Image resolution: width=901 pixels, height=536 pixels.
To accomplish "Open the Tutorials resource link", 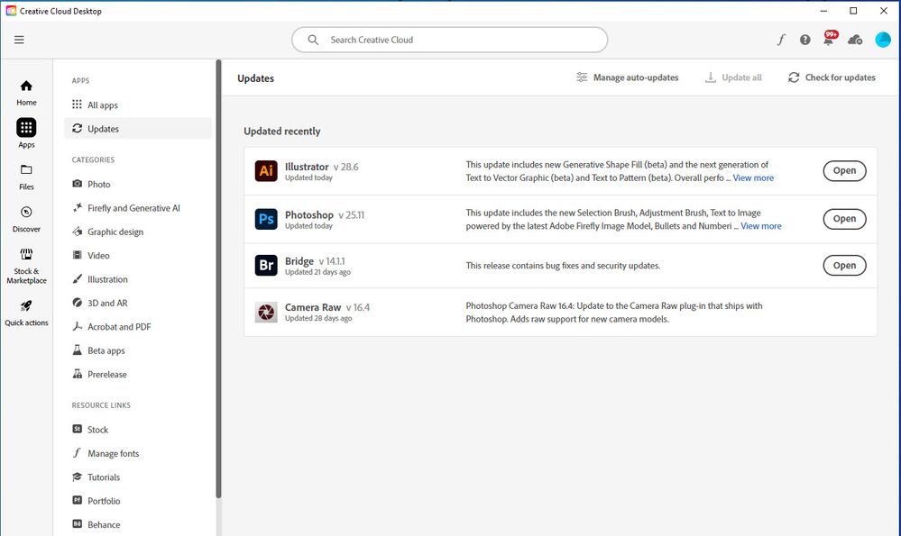I will (138, 477).
